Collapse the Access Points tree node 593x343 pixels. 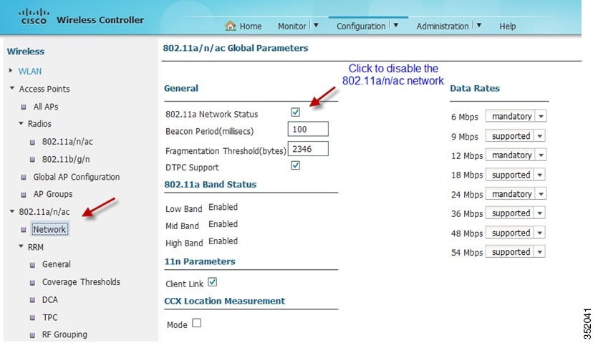click(12, 88)
